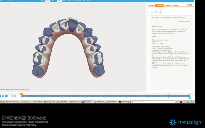Image resolution: width=205 pixels, height=128 pixels.
Task: Select the smallest font size A
Action: coord(152,11)
